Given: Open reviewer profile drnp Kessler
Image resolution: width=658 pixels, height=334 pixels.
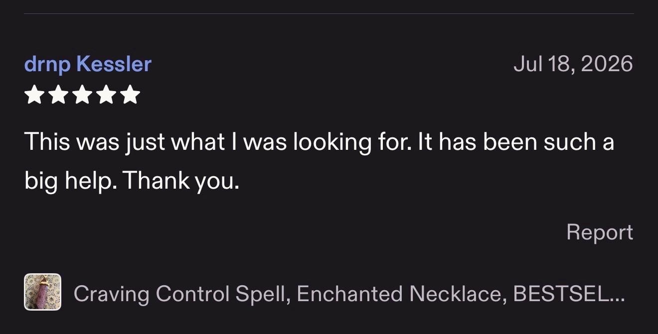Looking at the screenshot, I should pyautogui.click(x=88, y=64).
